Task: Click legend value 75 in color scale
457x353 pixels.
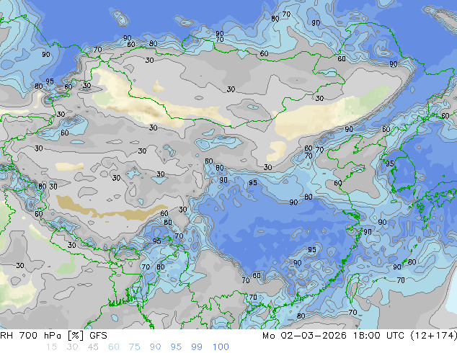Action: click(x=134, y=347)
